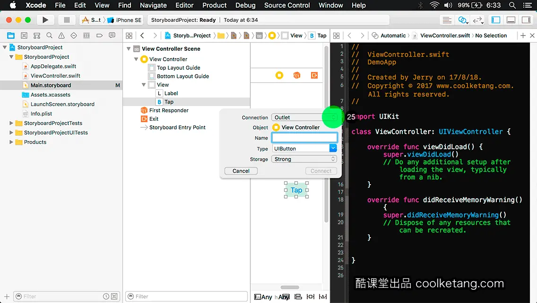The height and width of the screenshot is (303, 537).
Task: Toggle the Navigator panel visibility
Action: [496, 20]
